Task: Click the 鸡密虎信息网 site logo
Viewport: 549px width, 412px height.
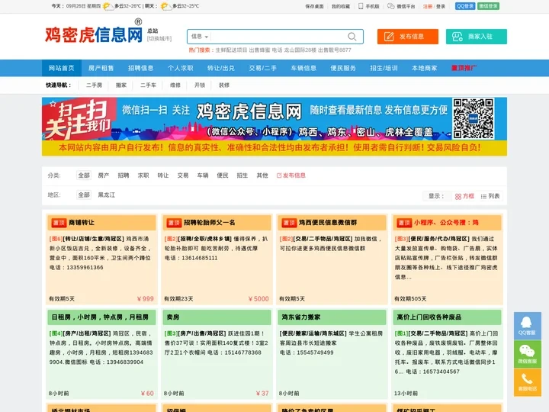Action: point(94,34)
